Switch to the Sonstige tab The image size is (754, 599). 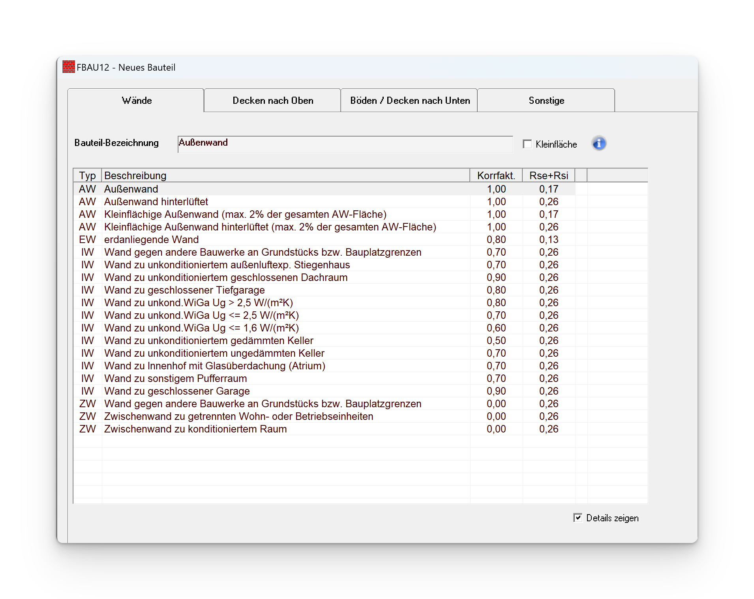546,101
